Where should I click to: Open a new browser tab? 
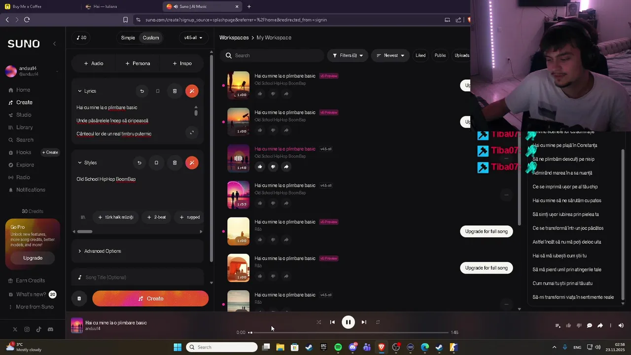coord(249,6)
